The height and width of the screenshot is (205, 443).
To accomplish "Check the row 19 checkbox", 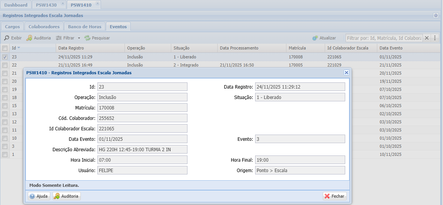I will click(5, 89).
